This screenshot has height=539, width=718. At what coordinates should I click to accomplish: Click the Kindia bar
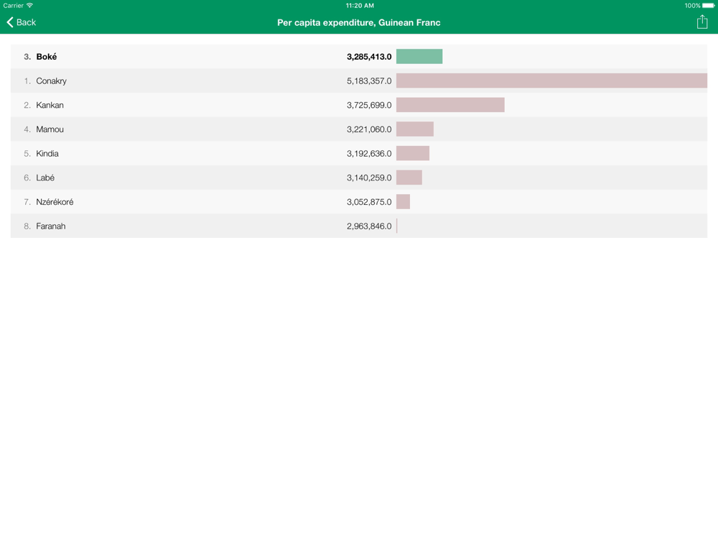click(413, 154)
